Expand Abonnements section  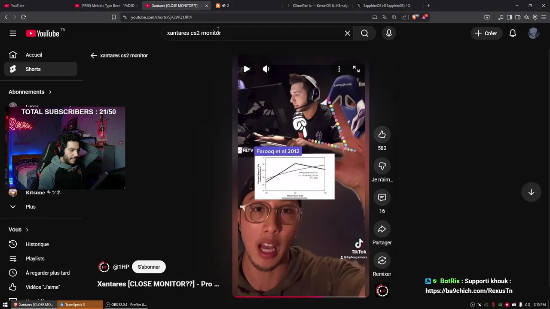pyautogui.click(x=30, y=92)
